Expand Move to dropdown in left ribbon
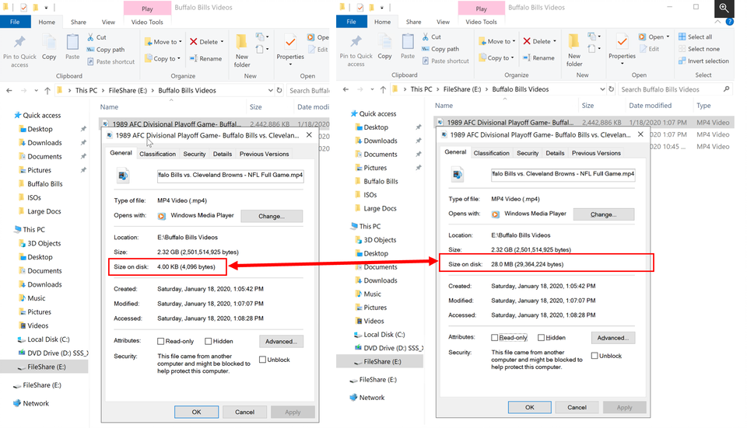This screenshot has height=428, width=747. (x=181, y=42)
